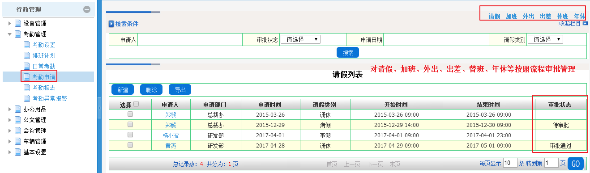Click the 收起栏目 collapse icon
The image size is (590, 173).
coord(585,23)
